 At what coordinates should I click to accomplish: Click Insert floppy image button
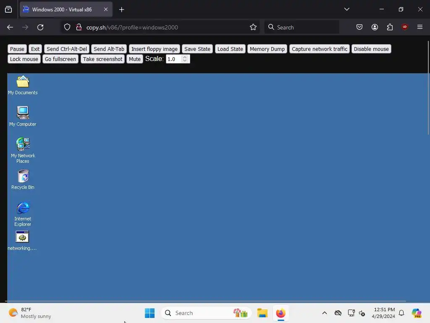155,49
